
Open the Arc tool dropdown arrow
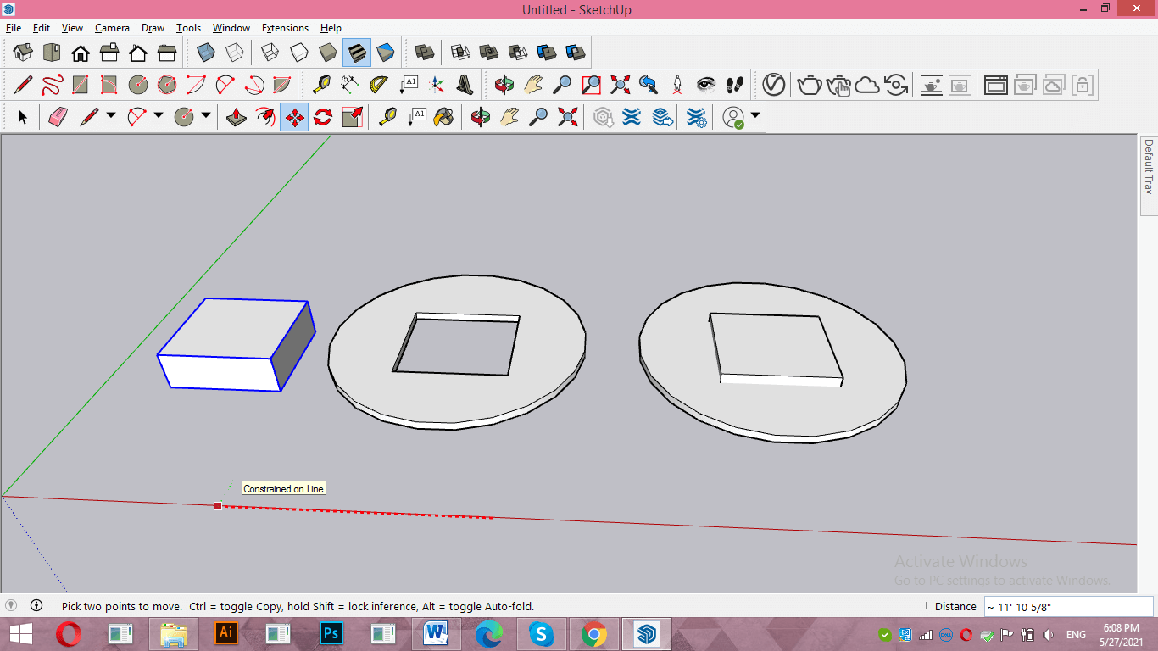click(159, 116)
